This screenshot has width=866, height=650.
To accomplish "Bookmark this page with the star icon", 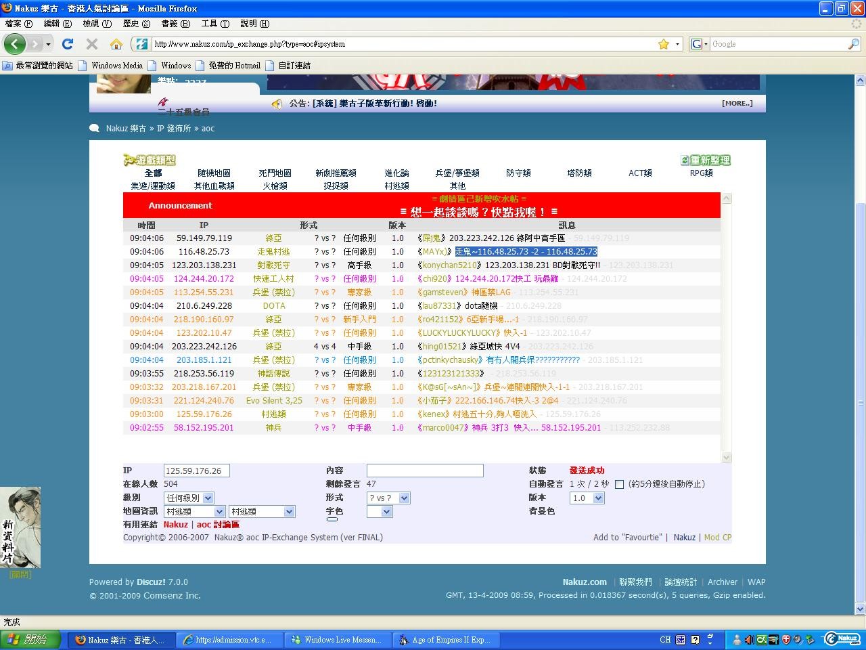I will click(x=664, y=44).
